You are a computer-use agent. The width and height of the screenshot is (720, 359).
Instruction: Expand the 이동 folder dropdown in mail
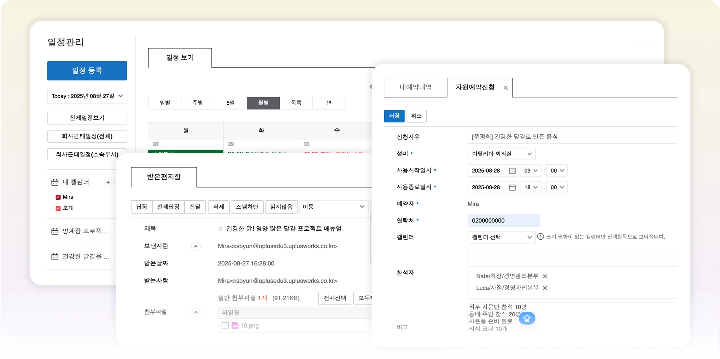[x=334, y=207]
